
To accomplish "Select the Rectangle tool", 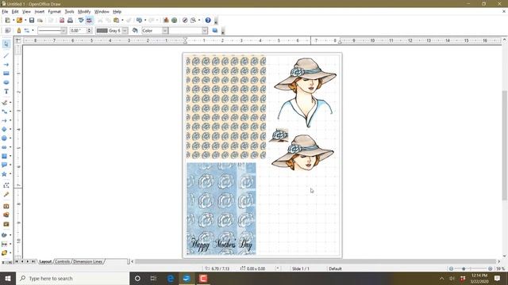I will [6, 74].
